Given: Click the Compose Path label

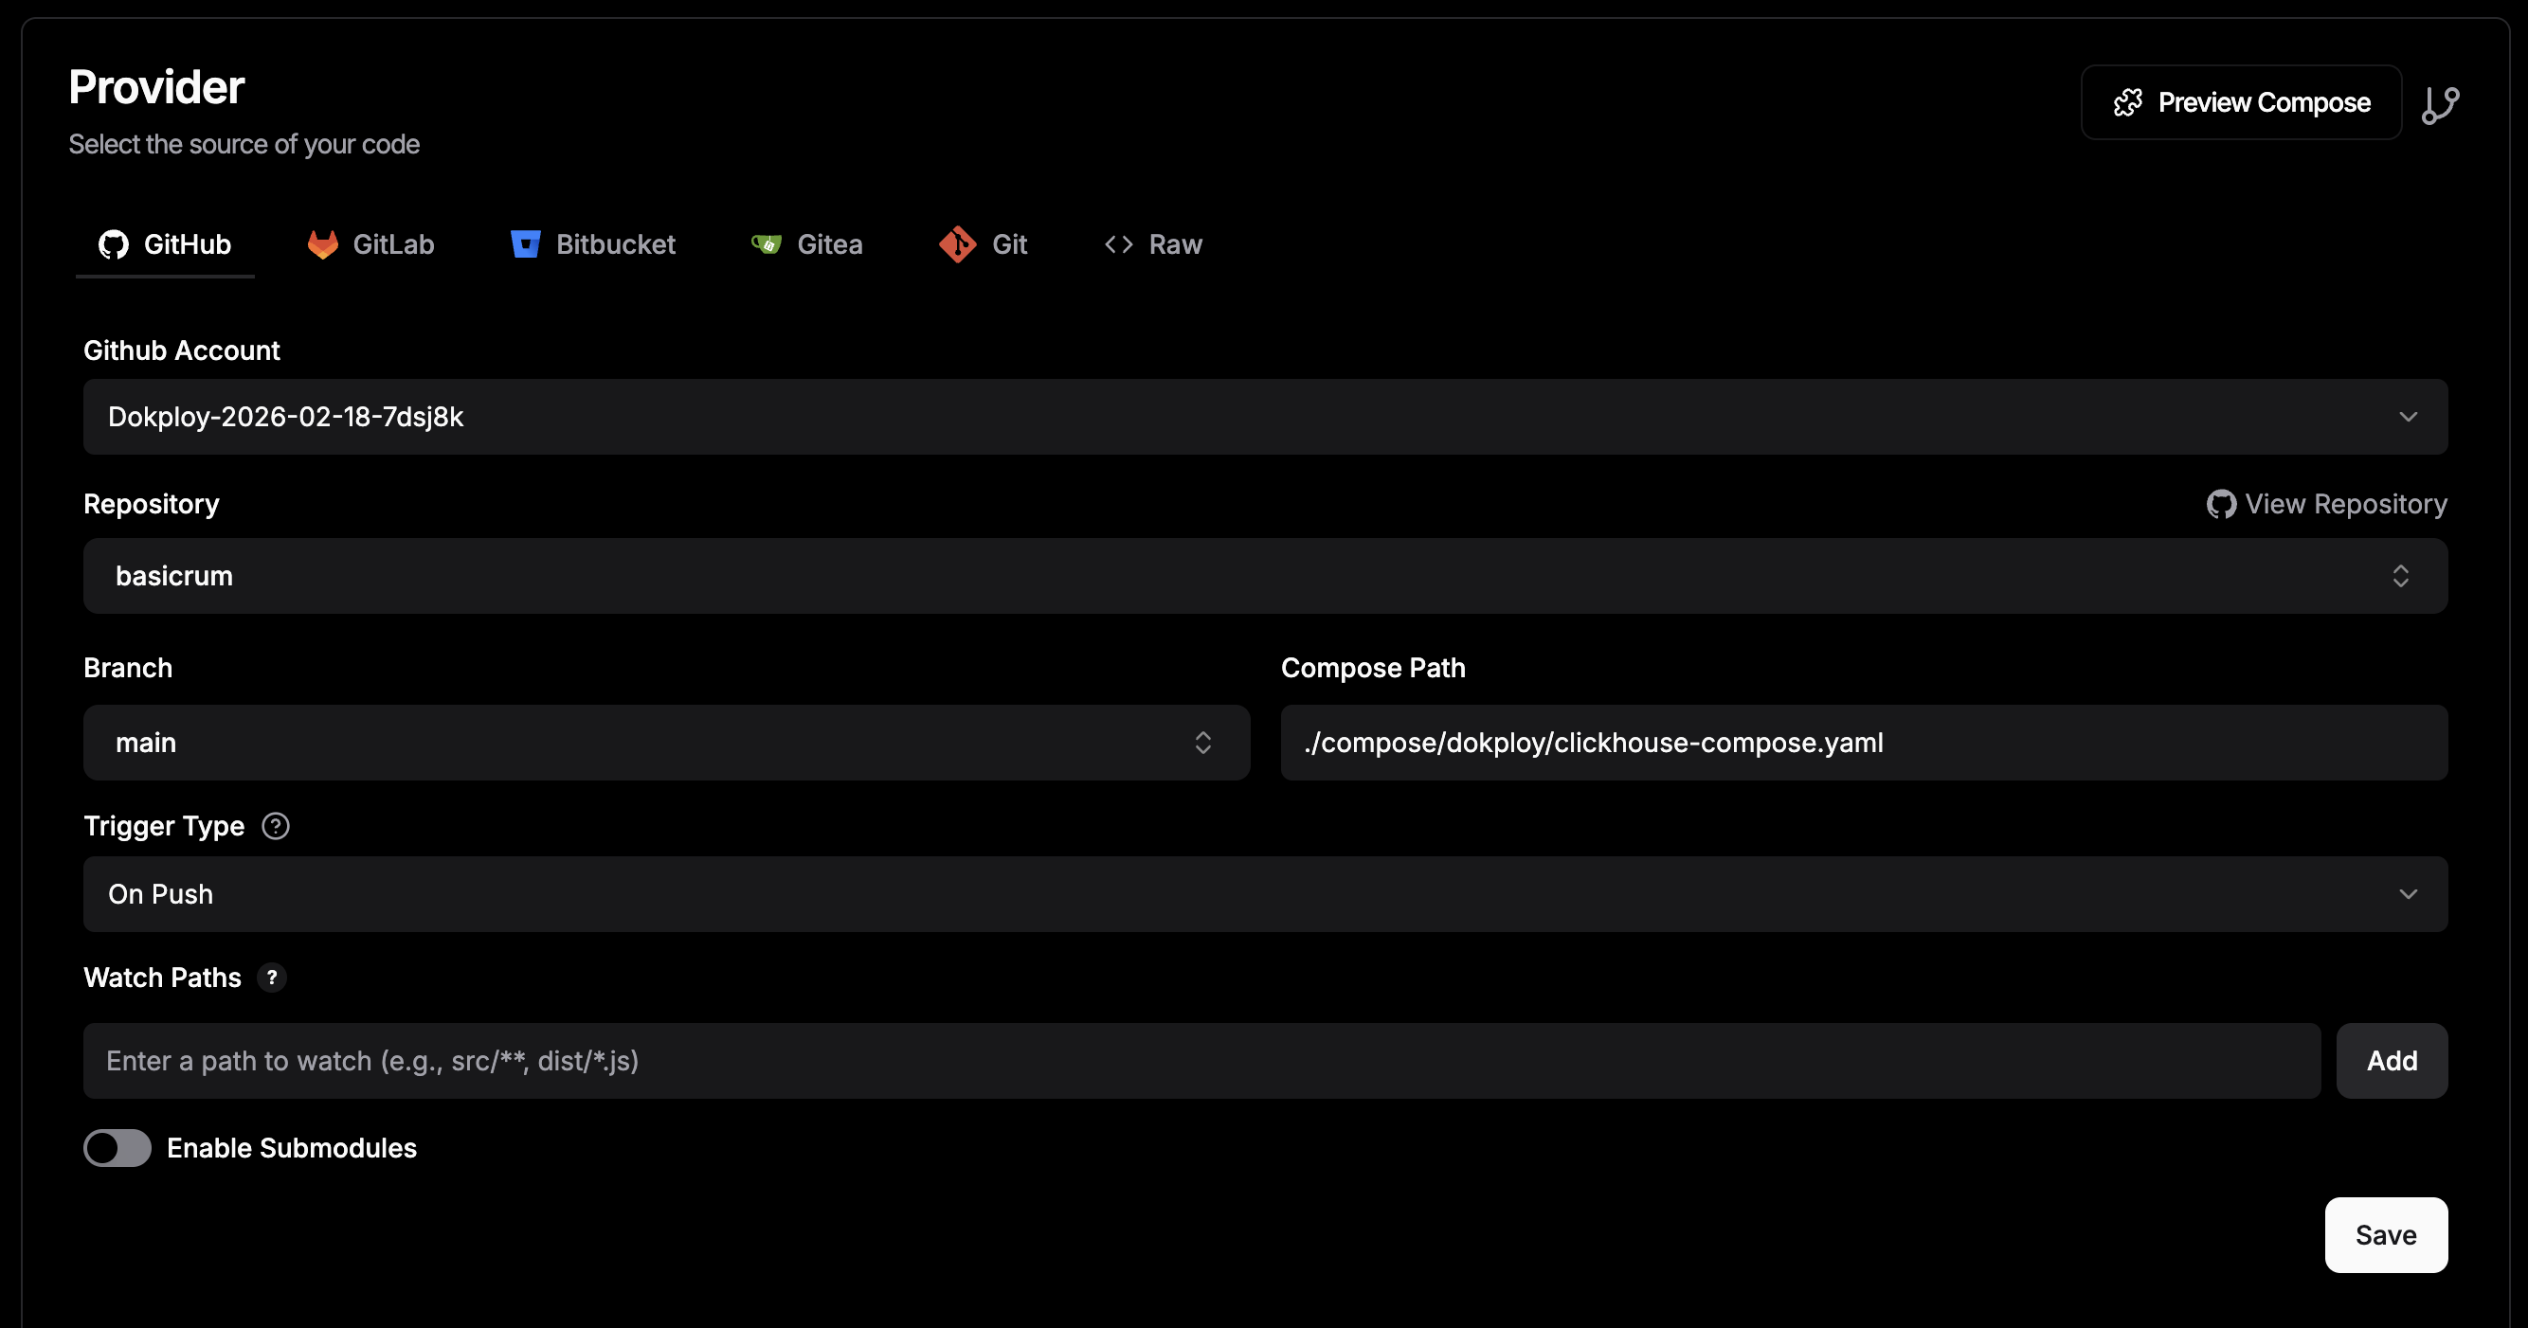Looking at the screenshot, I should click(x=1373, y=668).
